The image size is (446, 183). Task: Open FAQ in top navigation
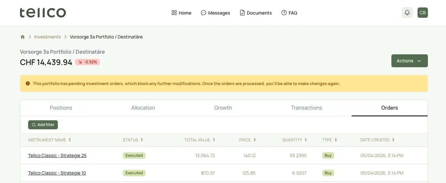click(x=289, y=13)
